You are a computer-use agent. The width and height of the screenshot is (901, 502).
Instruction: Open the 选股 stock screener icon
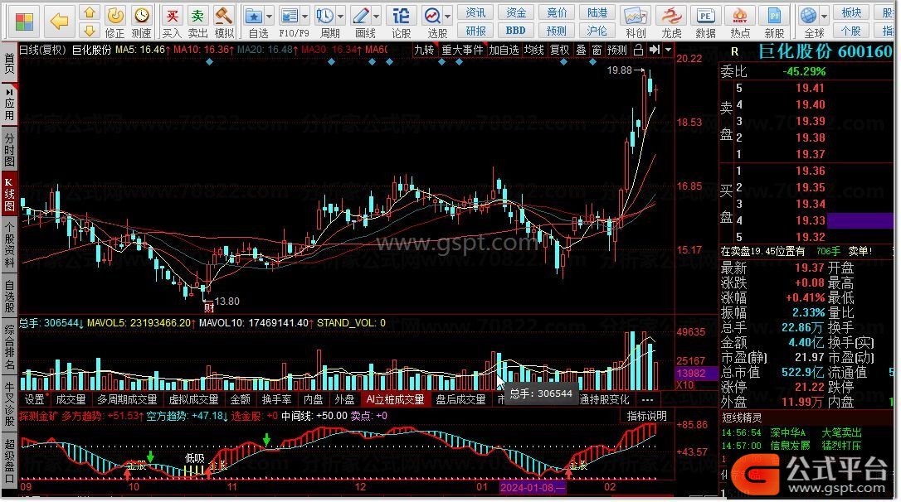(x=431, y=16)
